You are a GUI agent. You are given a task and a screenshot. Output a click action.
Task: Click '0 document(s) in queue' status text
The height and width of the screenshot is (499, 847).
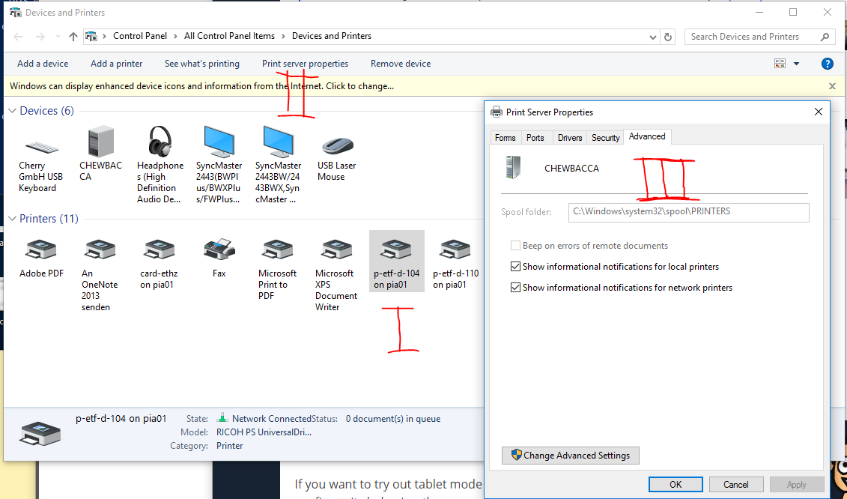pos(393,419)
